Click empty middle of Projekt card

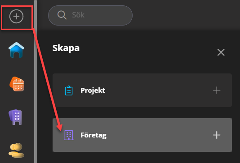[159, 90]
